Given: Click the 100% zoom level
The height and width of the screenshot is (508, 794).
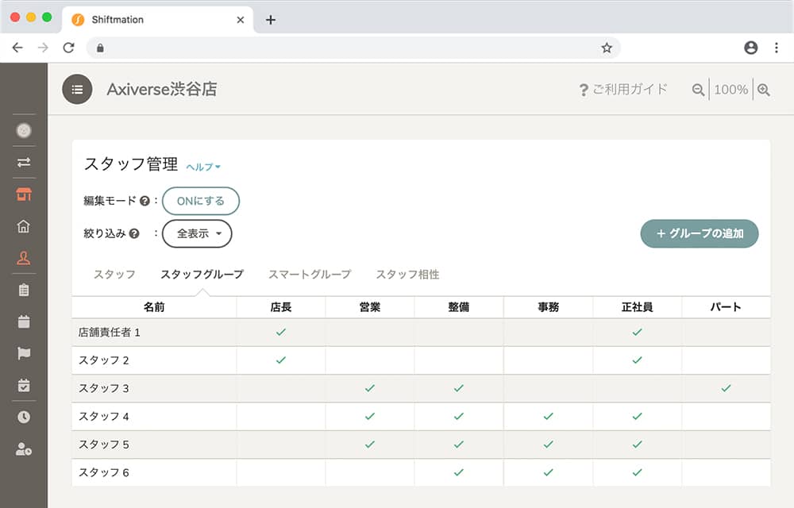Looking at the screenshot, I should 730,90.
